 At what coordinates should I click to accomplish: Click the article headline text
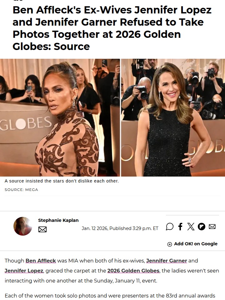[x=112, y=28]
